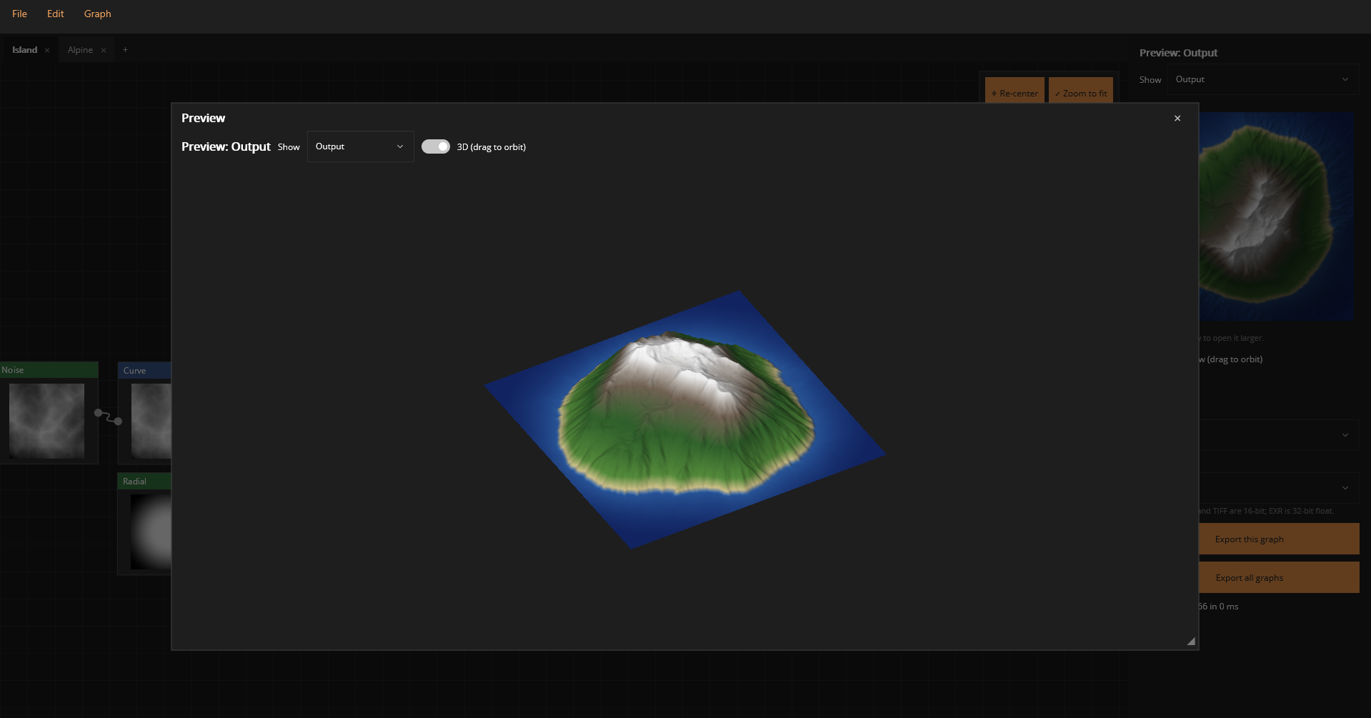Click the Noise node output connector
Viewport: 1371px width, 718px height.
point(99,413)
